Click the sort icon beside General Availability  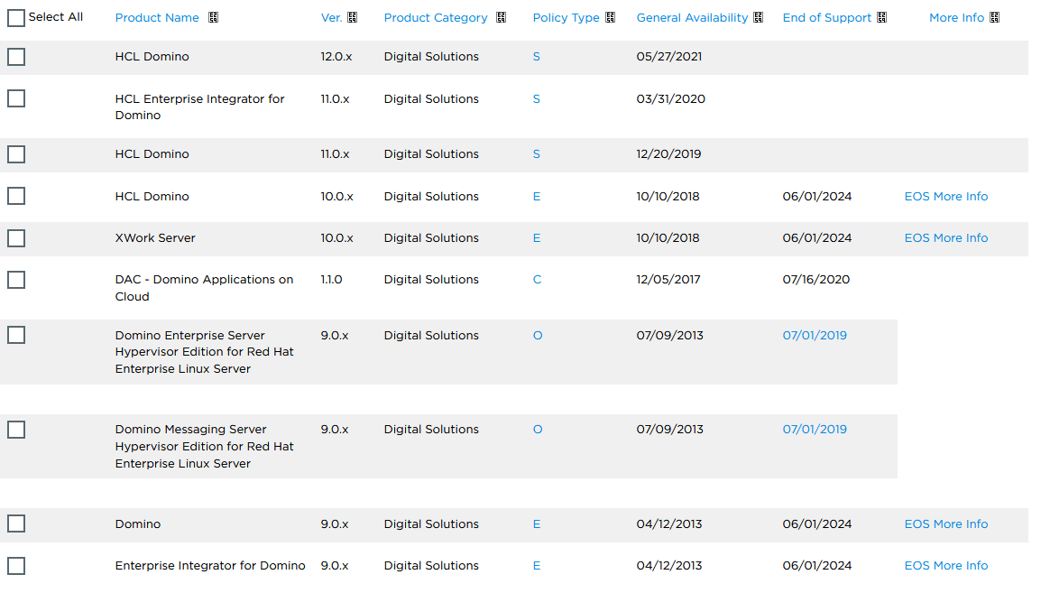tap(759, 18)
